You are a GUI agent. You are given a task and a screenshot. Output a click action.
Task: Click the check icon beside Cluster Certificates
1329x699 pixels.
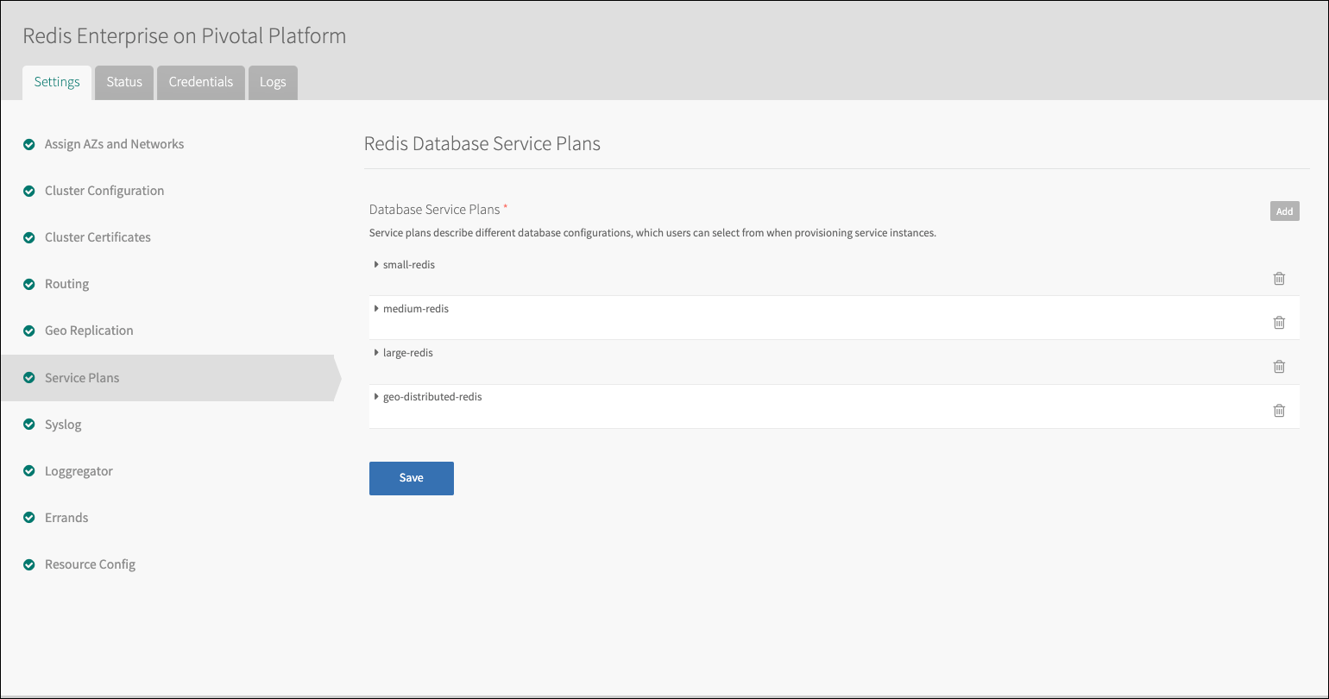click(x=28, y=237)
